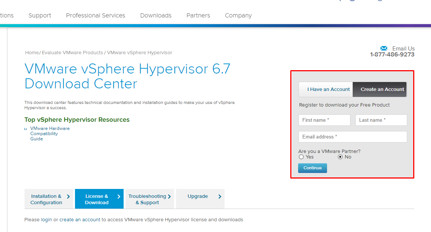Click Register to download your Free Product text
This screenshot has height=232, width=431.
tap(344, 105)
